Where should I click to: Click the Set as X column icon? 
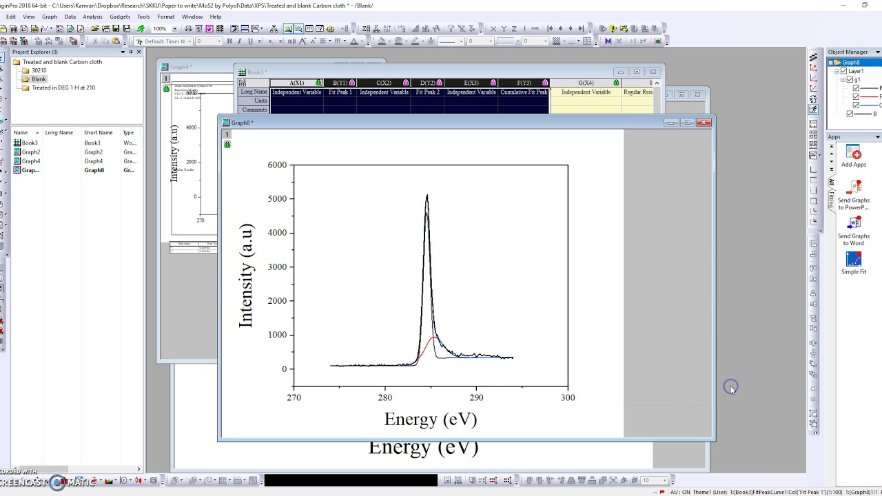click(x=493, y=28)
